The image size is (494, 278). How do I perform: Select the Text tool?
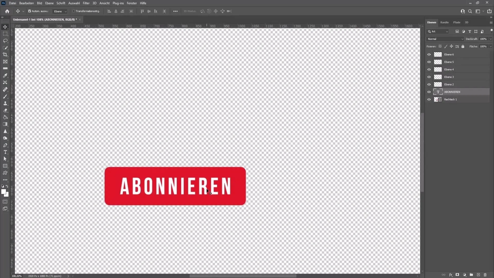(x=5, y=152)
